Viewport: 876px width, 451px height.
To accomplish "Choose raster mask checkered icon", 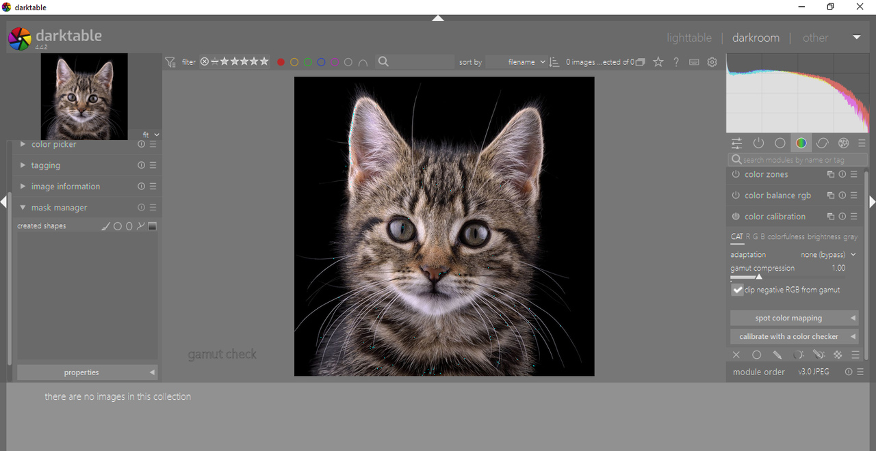I will pos(838,355).
